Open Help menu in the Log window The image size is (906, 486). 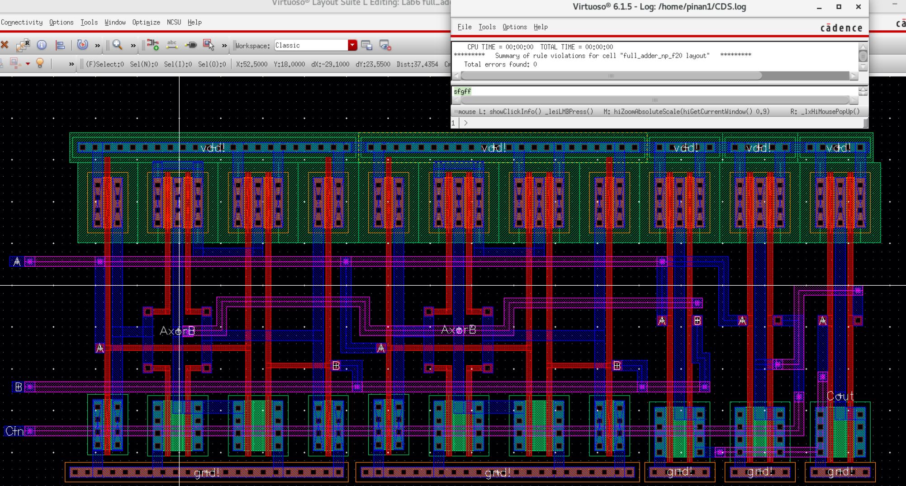541,27
